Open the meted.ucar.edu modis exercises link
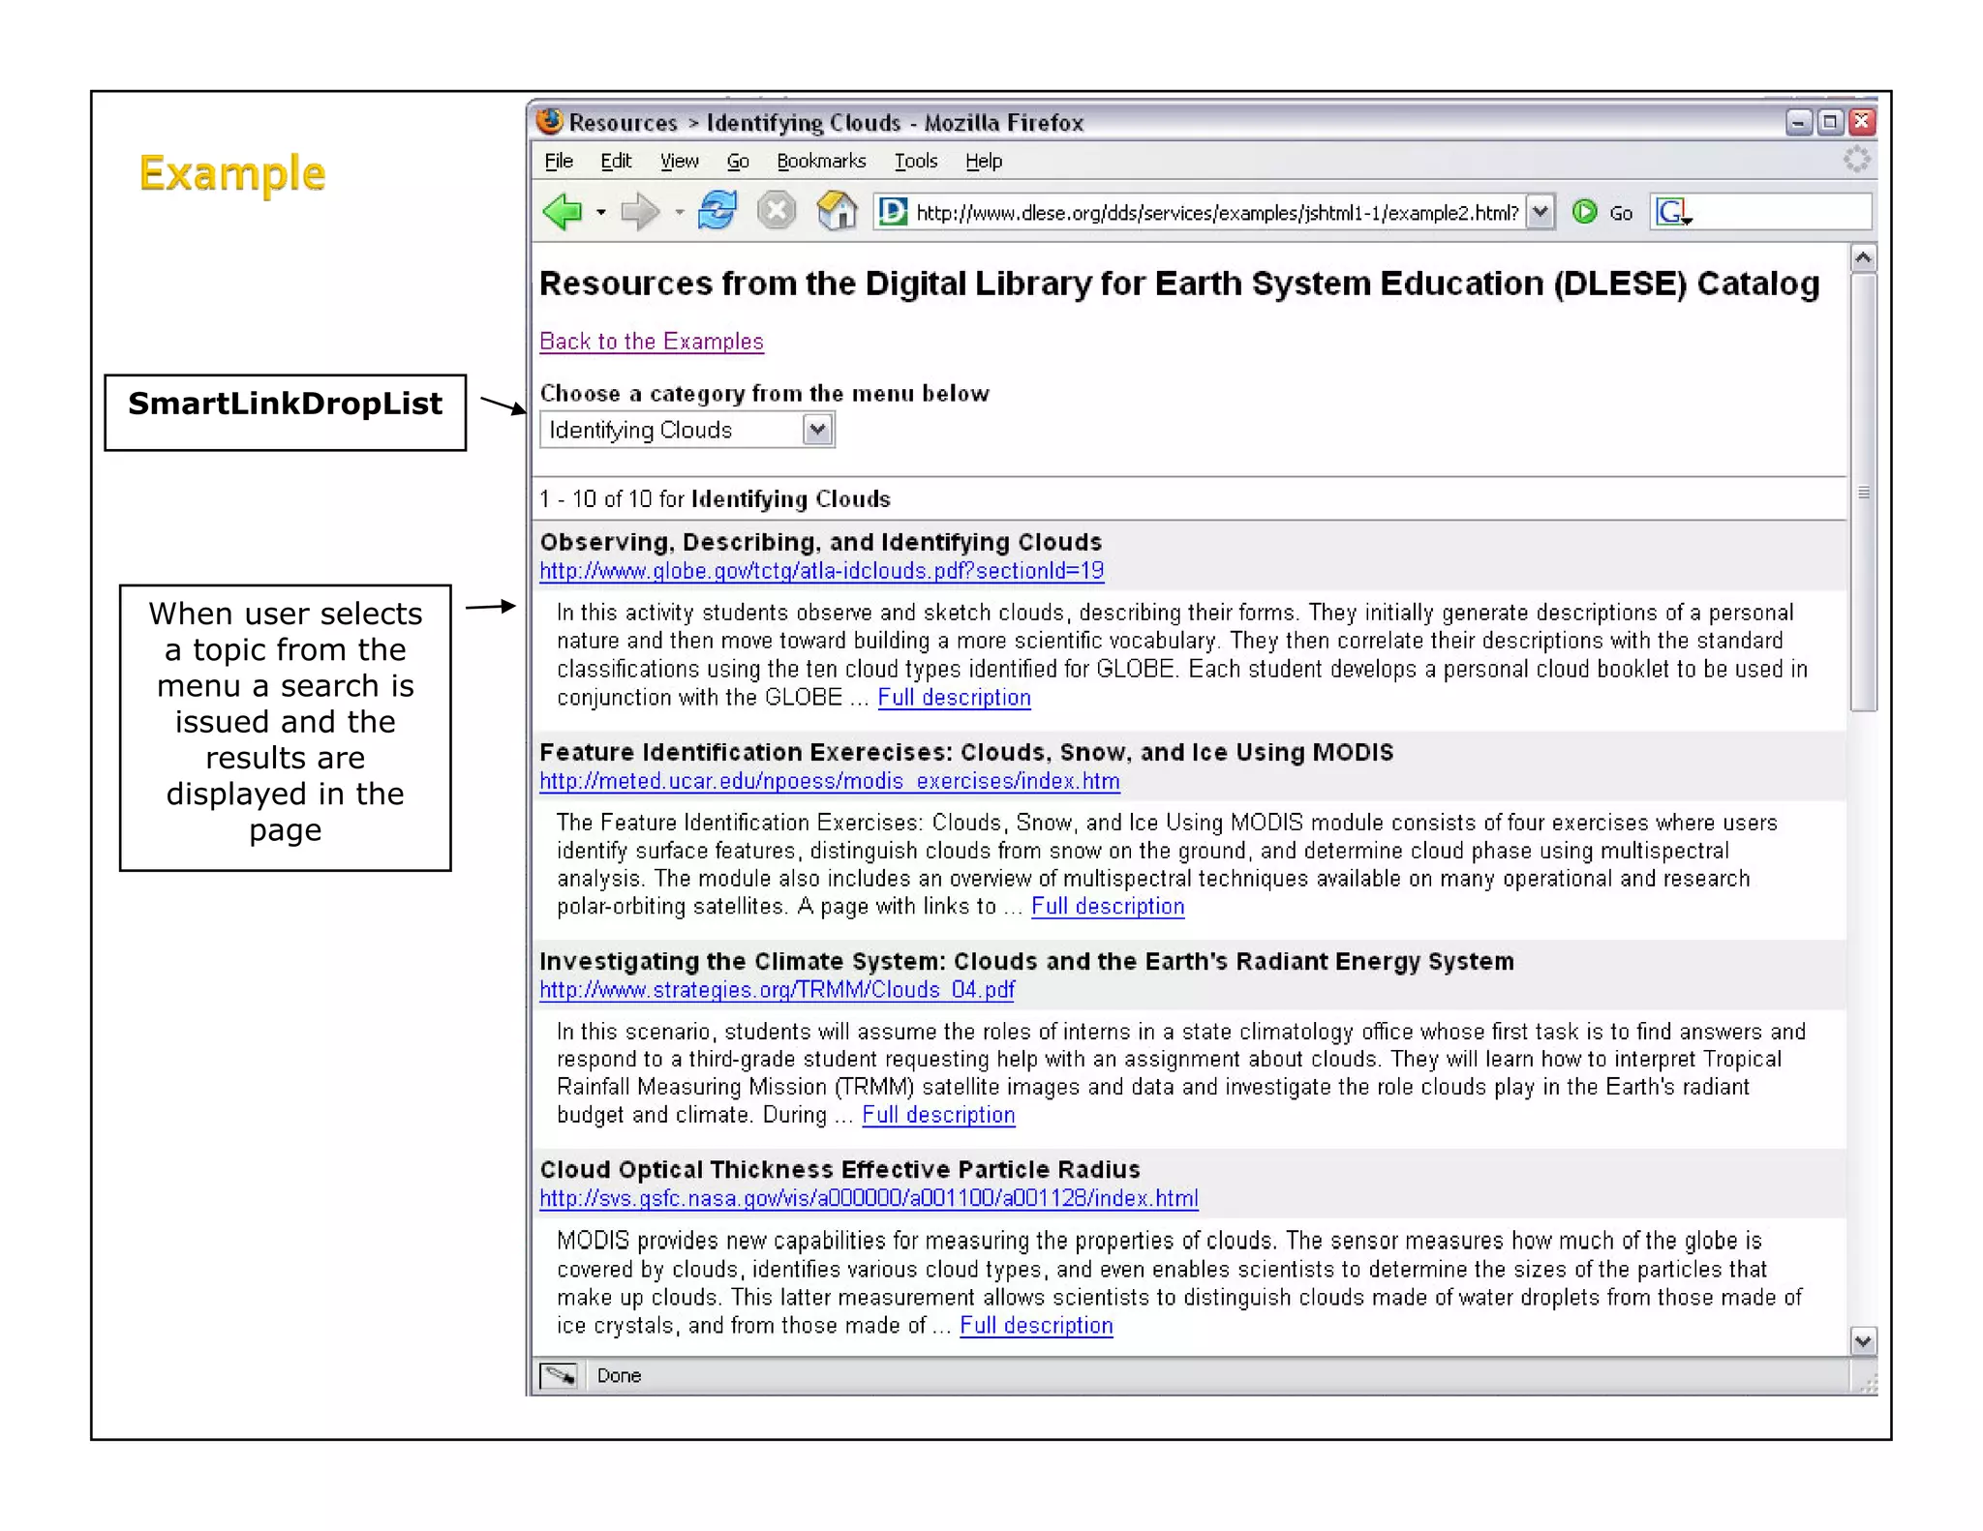The width and height of the screenshot is (1983, 1531). tap(829, 781)
